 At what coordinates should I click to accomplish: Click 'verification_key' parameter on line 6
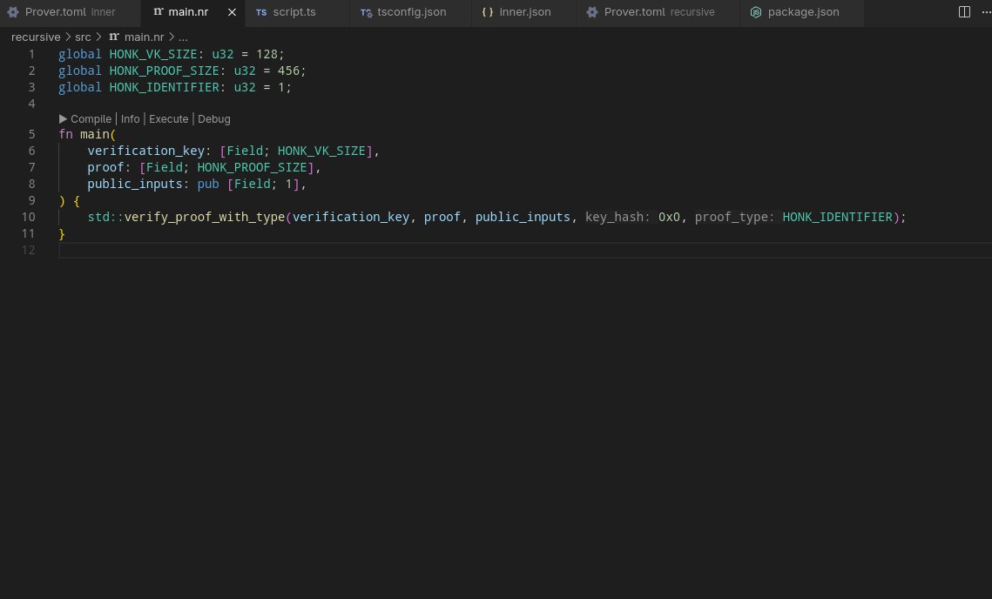[x=145, y=151]
